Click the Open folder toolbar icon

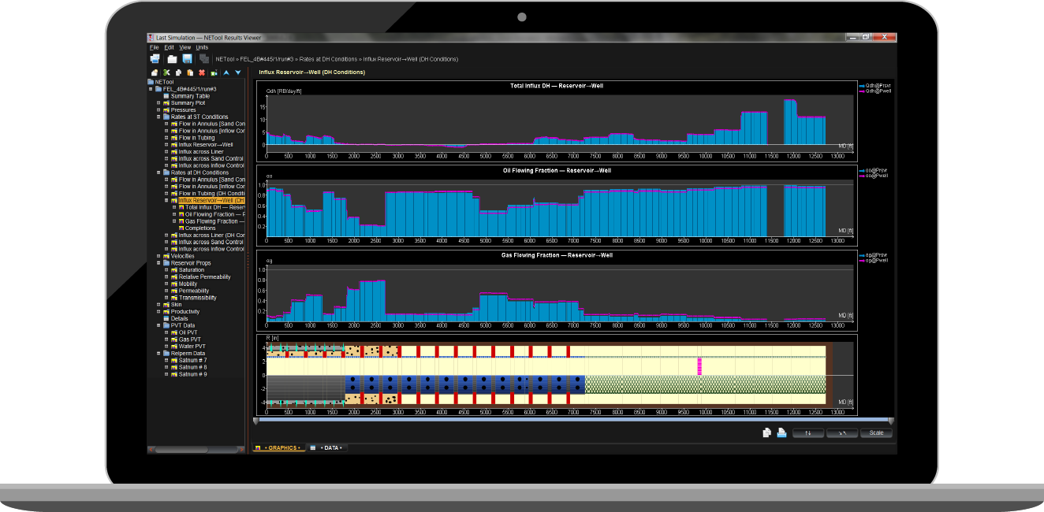coord(172,59)
